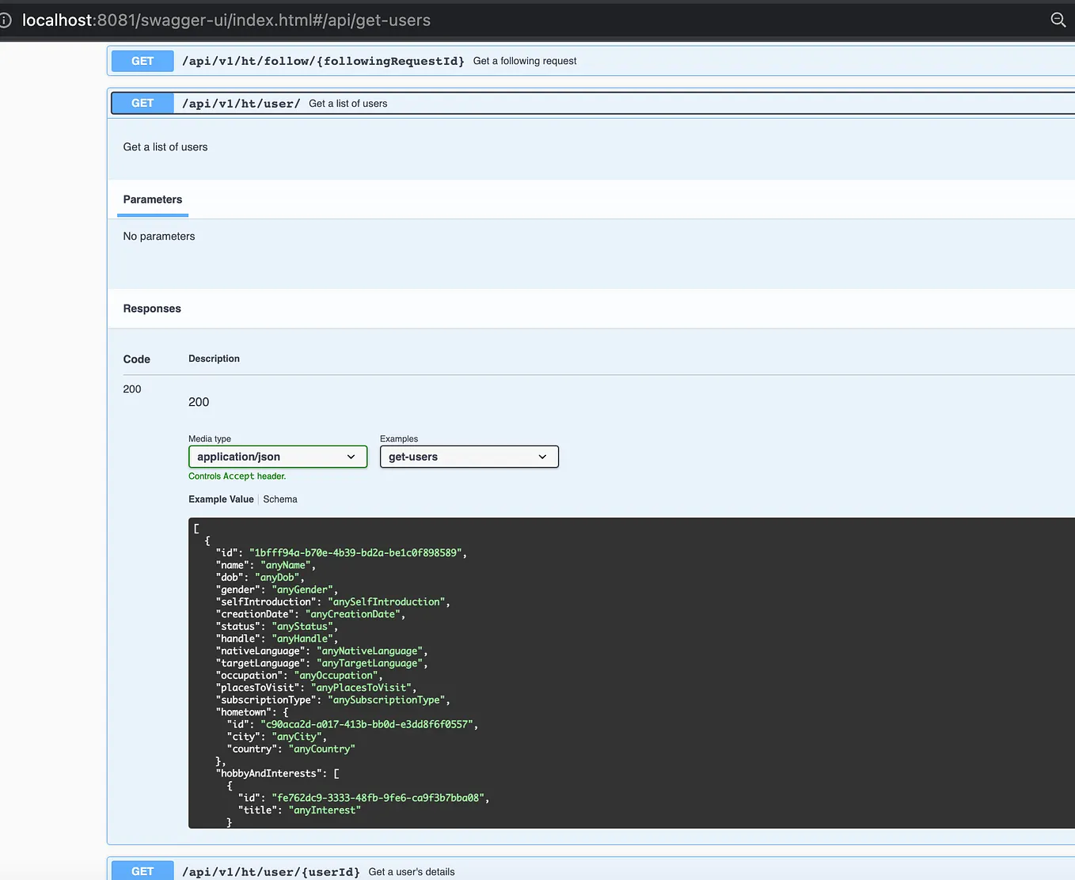
Task: Click the "Get a user's details" summary text
Action: point(412,872)
